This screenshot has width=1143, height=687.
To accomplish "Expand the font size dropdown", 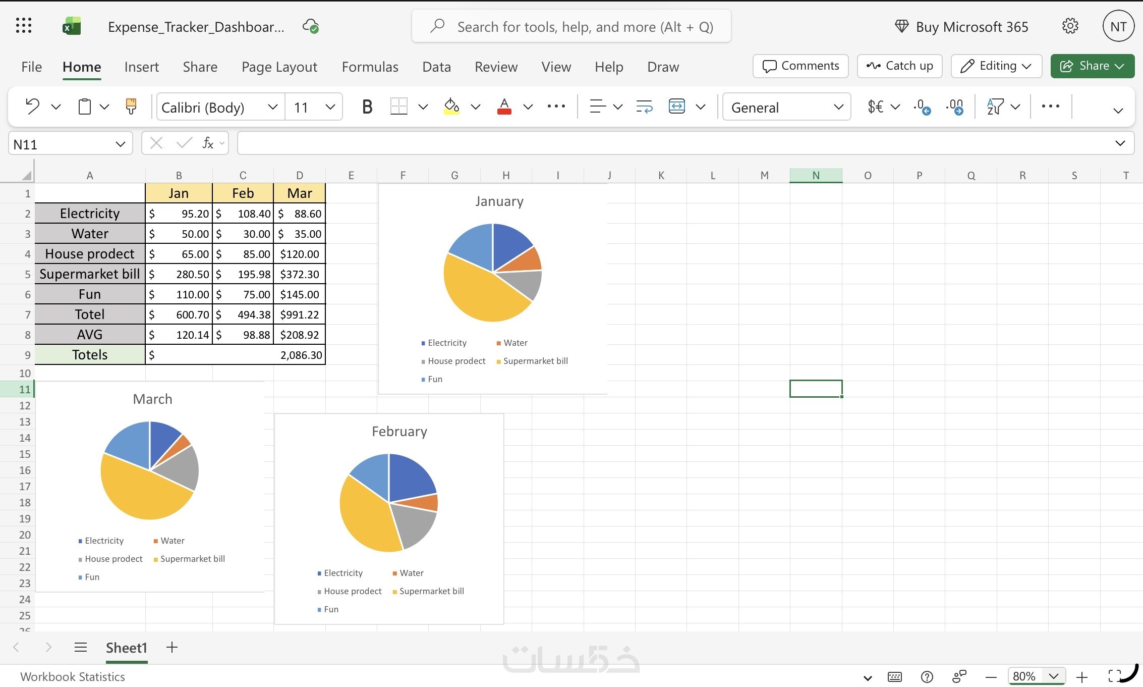I will pos(330,107).
